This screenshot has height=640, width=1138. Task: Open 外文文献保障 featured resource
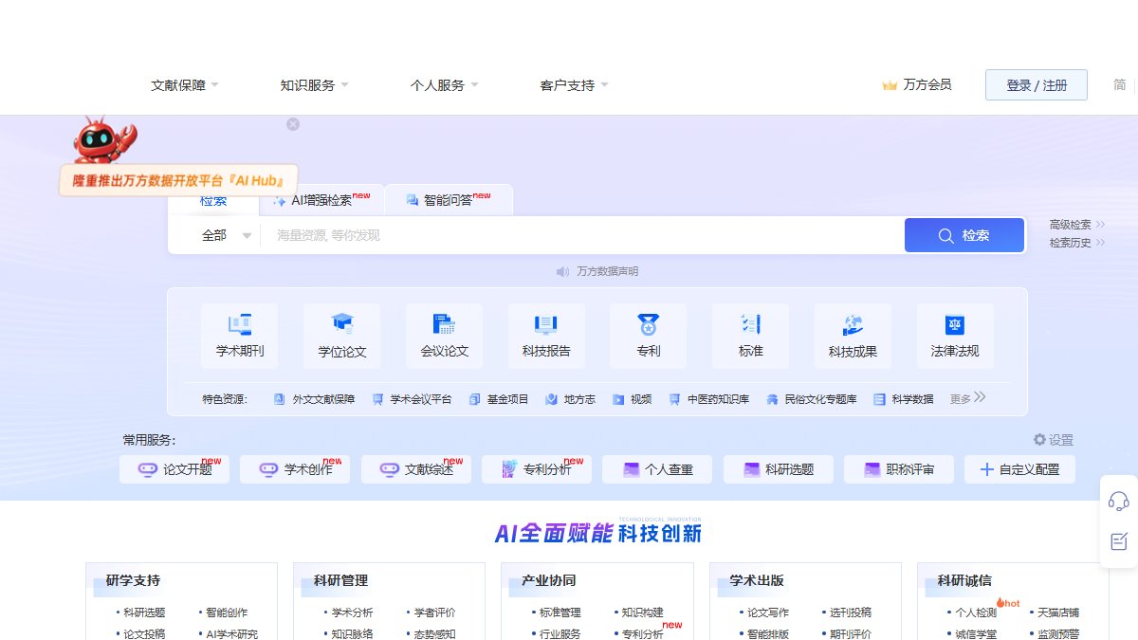314,399
